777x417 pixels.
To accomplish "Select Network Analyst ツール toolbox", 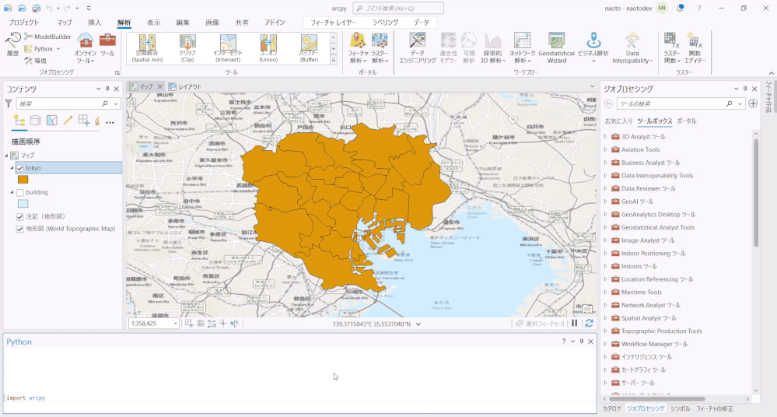I will [x=651, y=305].
